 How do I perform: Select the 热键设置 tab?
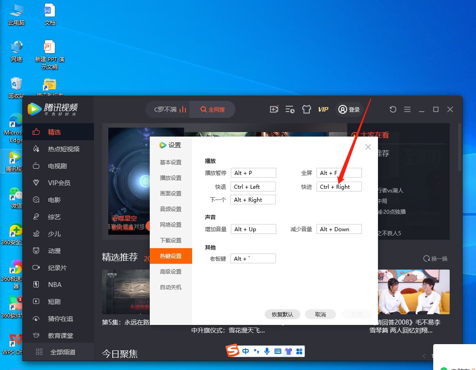tap(171, 256)
